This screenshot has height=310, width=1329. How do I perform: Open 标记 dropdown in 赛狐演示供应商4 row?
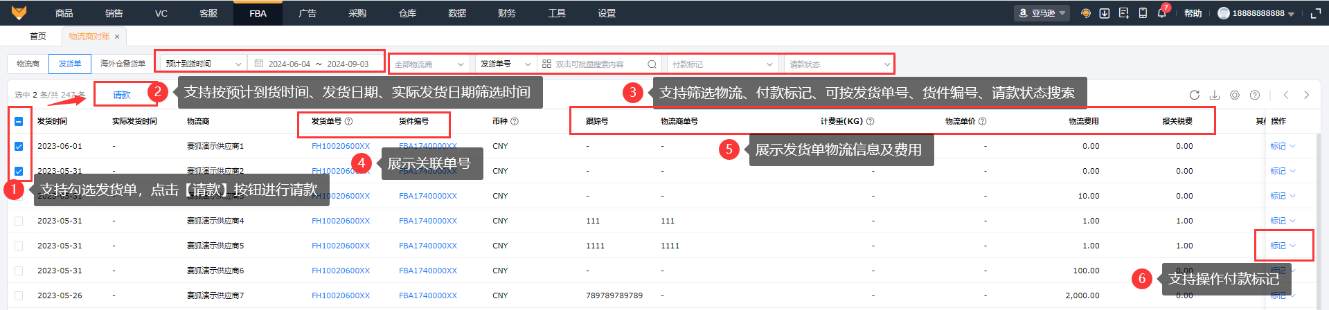(x=1282, y=221)
